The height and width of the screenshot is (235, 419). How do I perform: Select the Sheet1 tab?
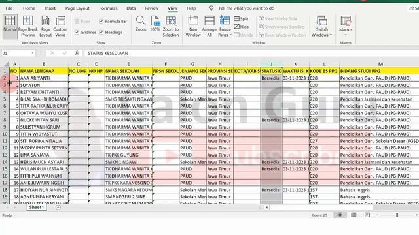pyautogui.click(x=37, y=208)
